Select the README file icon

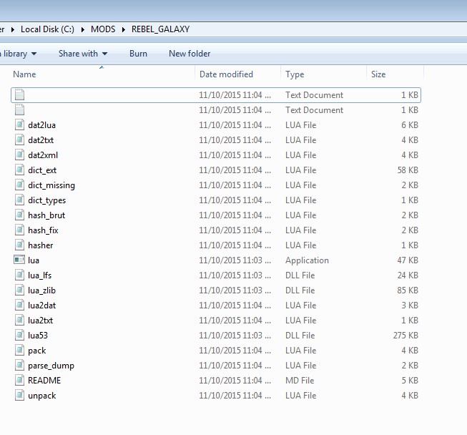click(19, 380)
